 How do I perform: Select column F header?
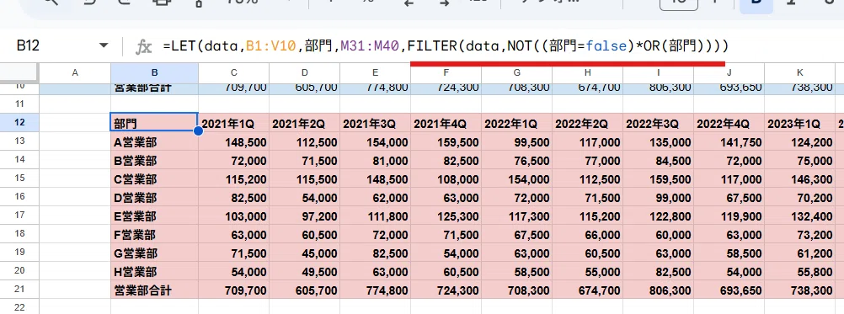(446, 72)
